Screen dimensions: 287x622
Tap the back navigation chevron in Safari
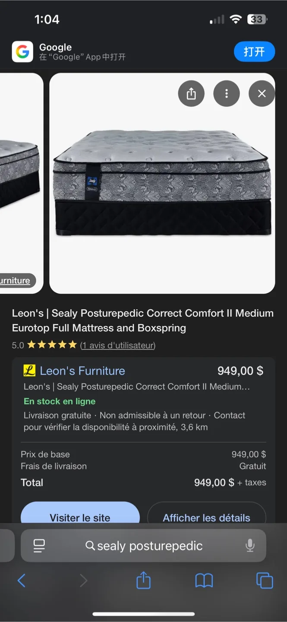tap(22, 581)
